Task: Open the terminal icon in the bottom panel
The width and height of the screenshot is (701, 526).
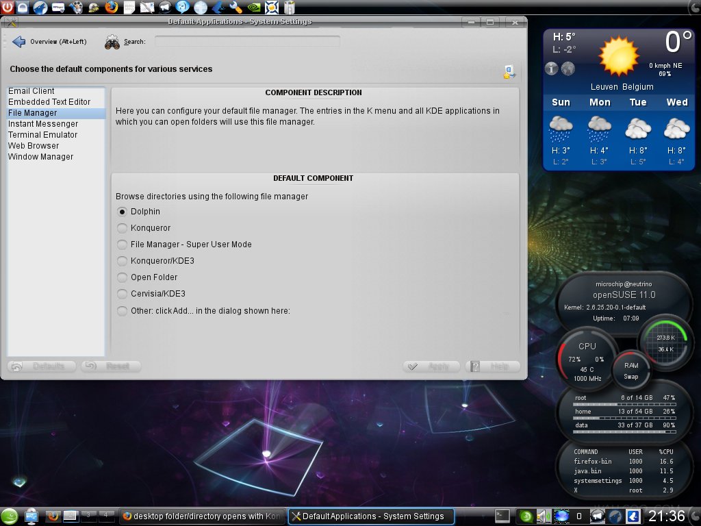Action: (502, 516)
